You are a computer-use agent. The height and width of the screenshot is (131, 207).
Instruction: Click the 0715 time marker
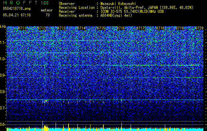(101, 28)
